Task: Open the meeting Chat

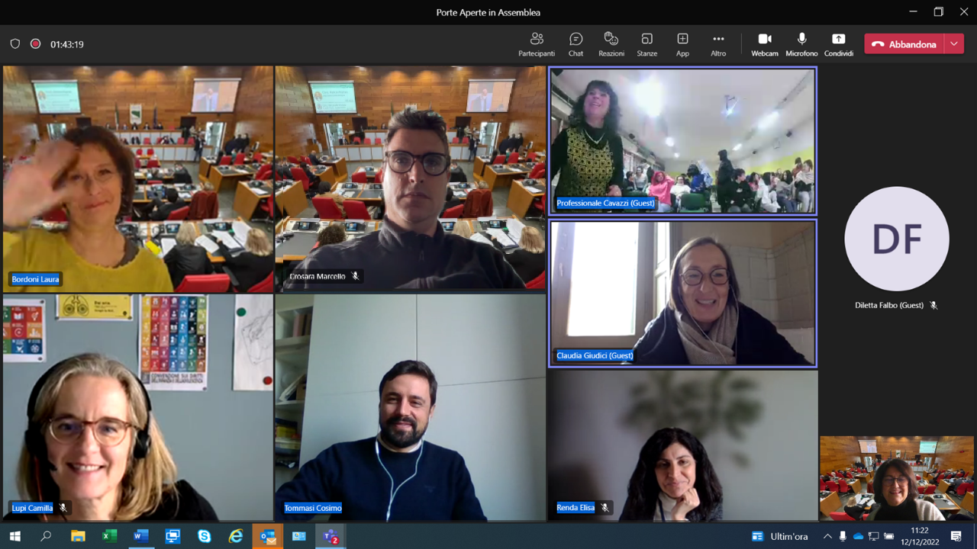Action: (576, 44)
